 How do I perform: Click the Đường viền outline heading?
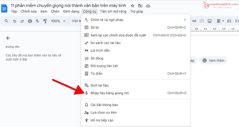tap(13, 47)
